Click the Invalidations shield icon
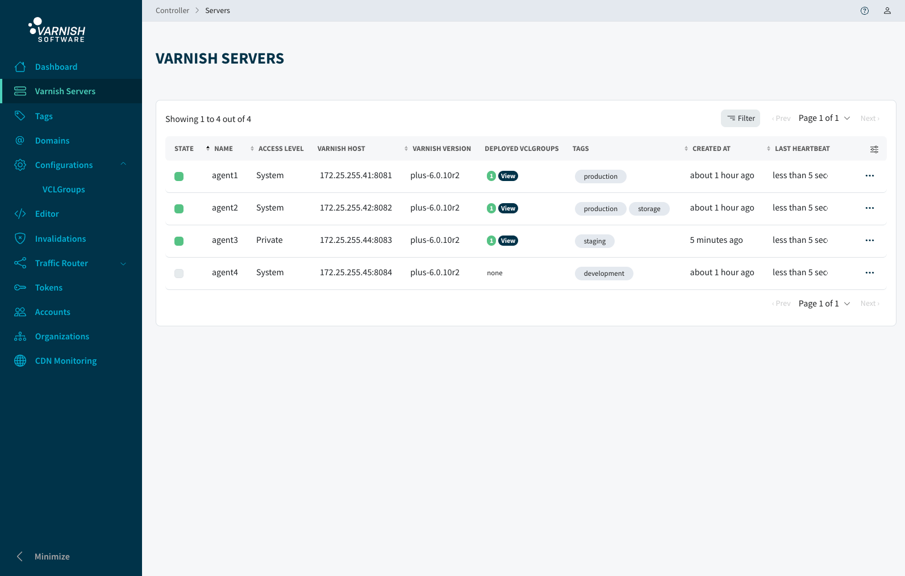905x576 pixels. pyautogui.click(x=20, y=238)
